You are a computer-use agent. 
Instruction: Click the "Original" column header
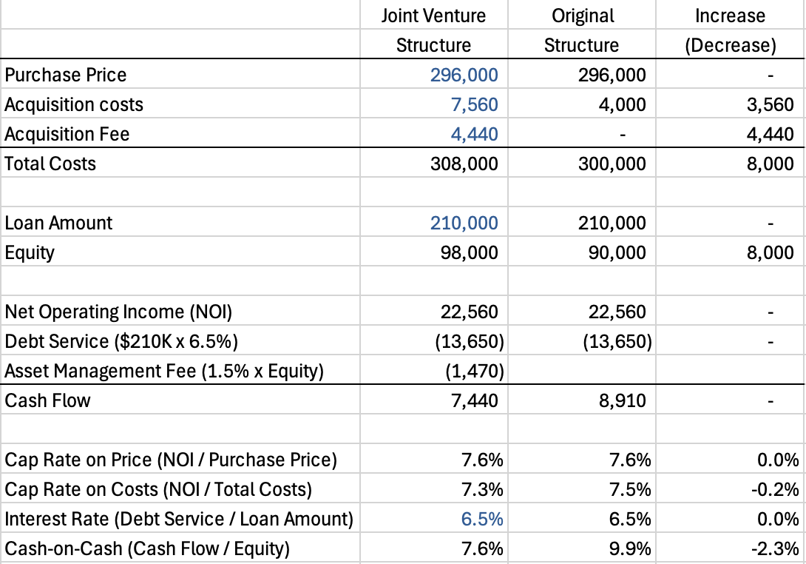coord(583,16)
